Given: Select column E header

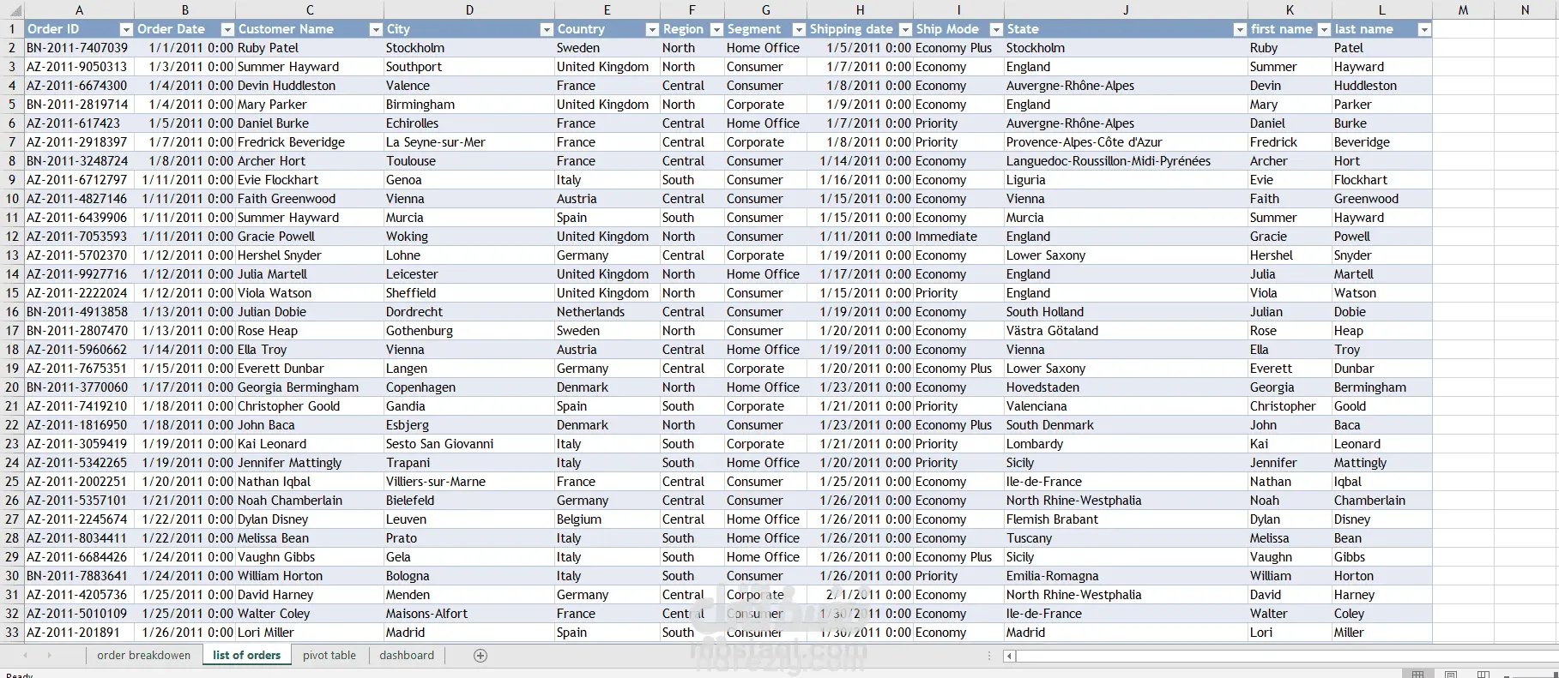Looking at the screenshot, I should tap(607, 10).
